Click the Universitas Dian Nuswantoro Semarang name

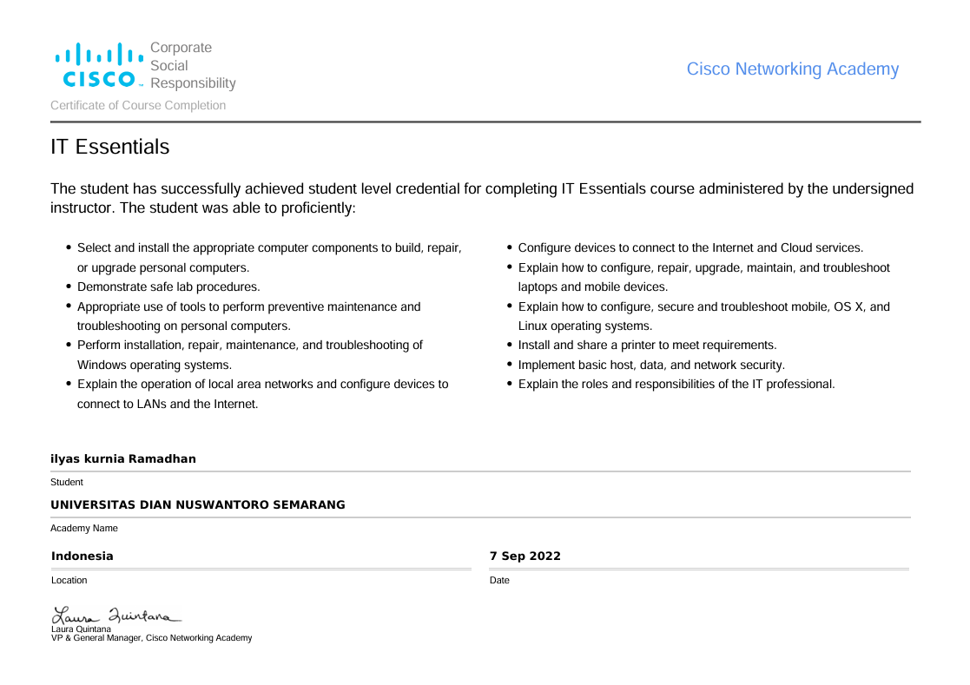click(x=197, y=505)
